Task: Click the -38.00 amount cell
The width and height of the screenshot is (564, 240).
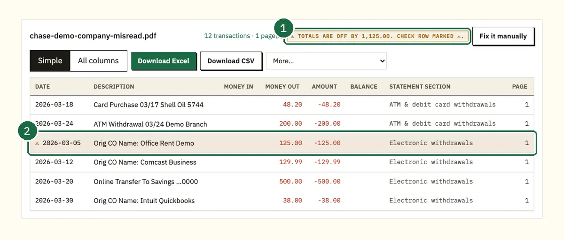Action: click(329, 201)
